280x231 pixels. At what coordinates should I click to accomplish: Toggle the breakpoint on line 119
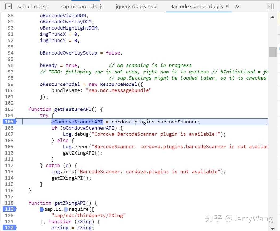[9, 209]
